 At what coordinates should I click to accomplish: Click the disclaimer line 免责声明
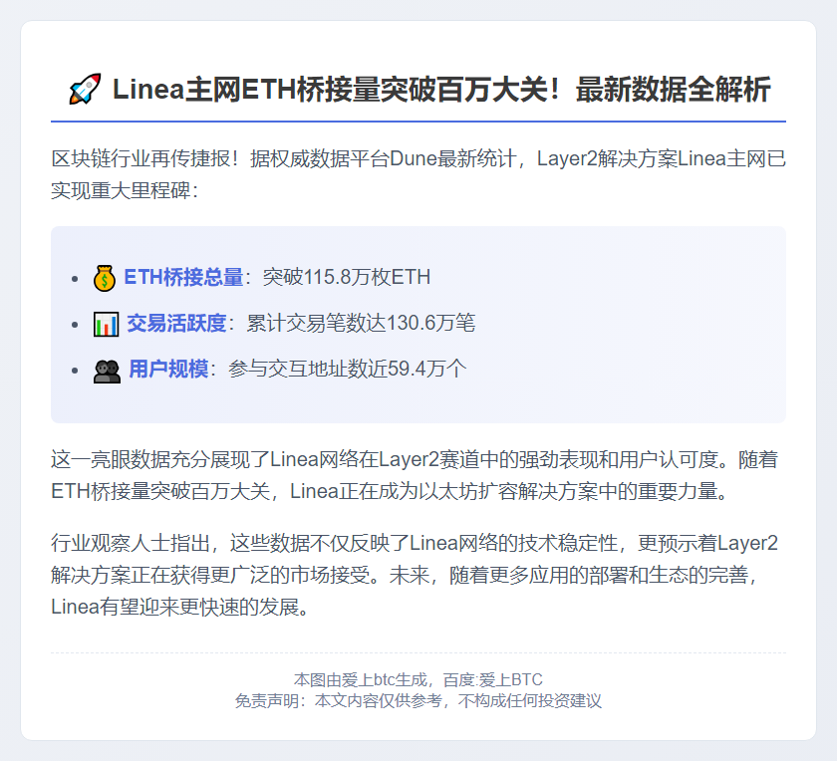418,700
